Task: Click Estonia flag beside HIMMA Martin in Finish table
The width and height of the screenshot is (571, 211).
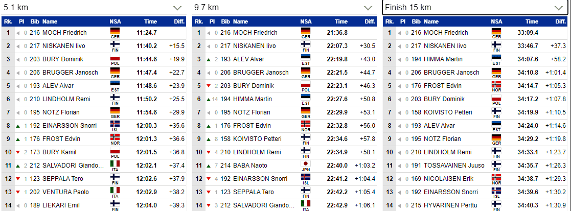Action: point(496,58)
